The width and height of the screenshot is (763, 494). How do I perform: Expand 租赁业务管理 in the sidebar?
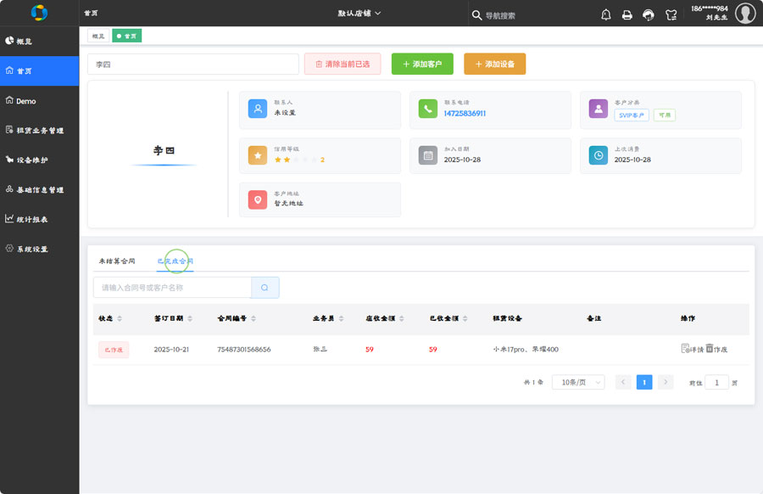point(40,131)
